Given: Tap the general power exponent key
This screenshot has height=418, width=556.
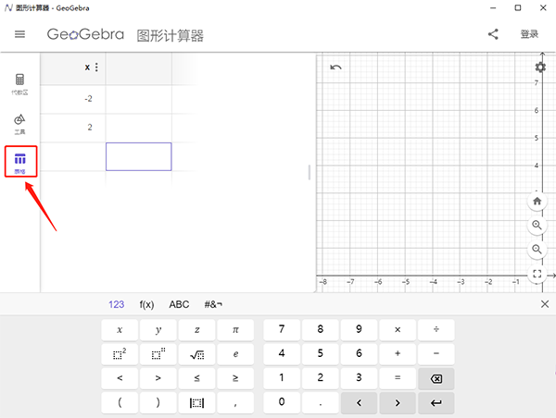Looking at the screenshot, I should [x=158, y=354].
